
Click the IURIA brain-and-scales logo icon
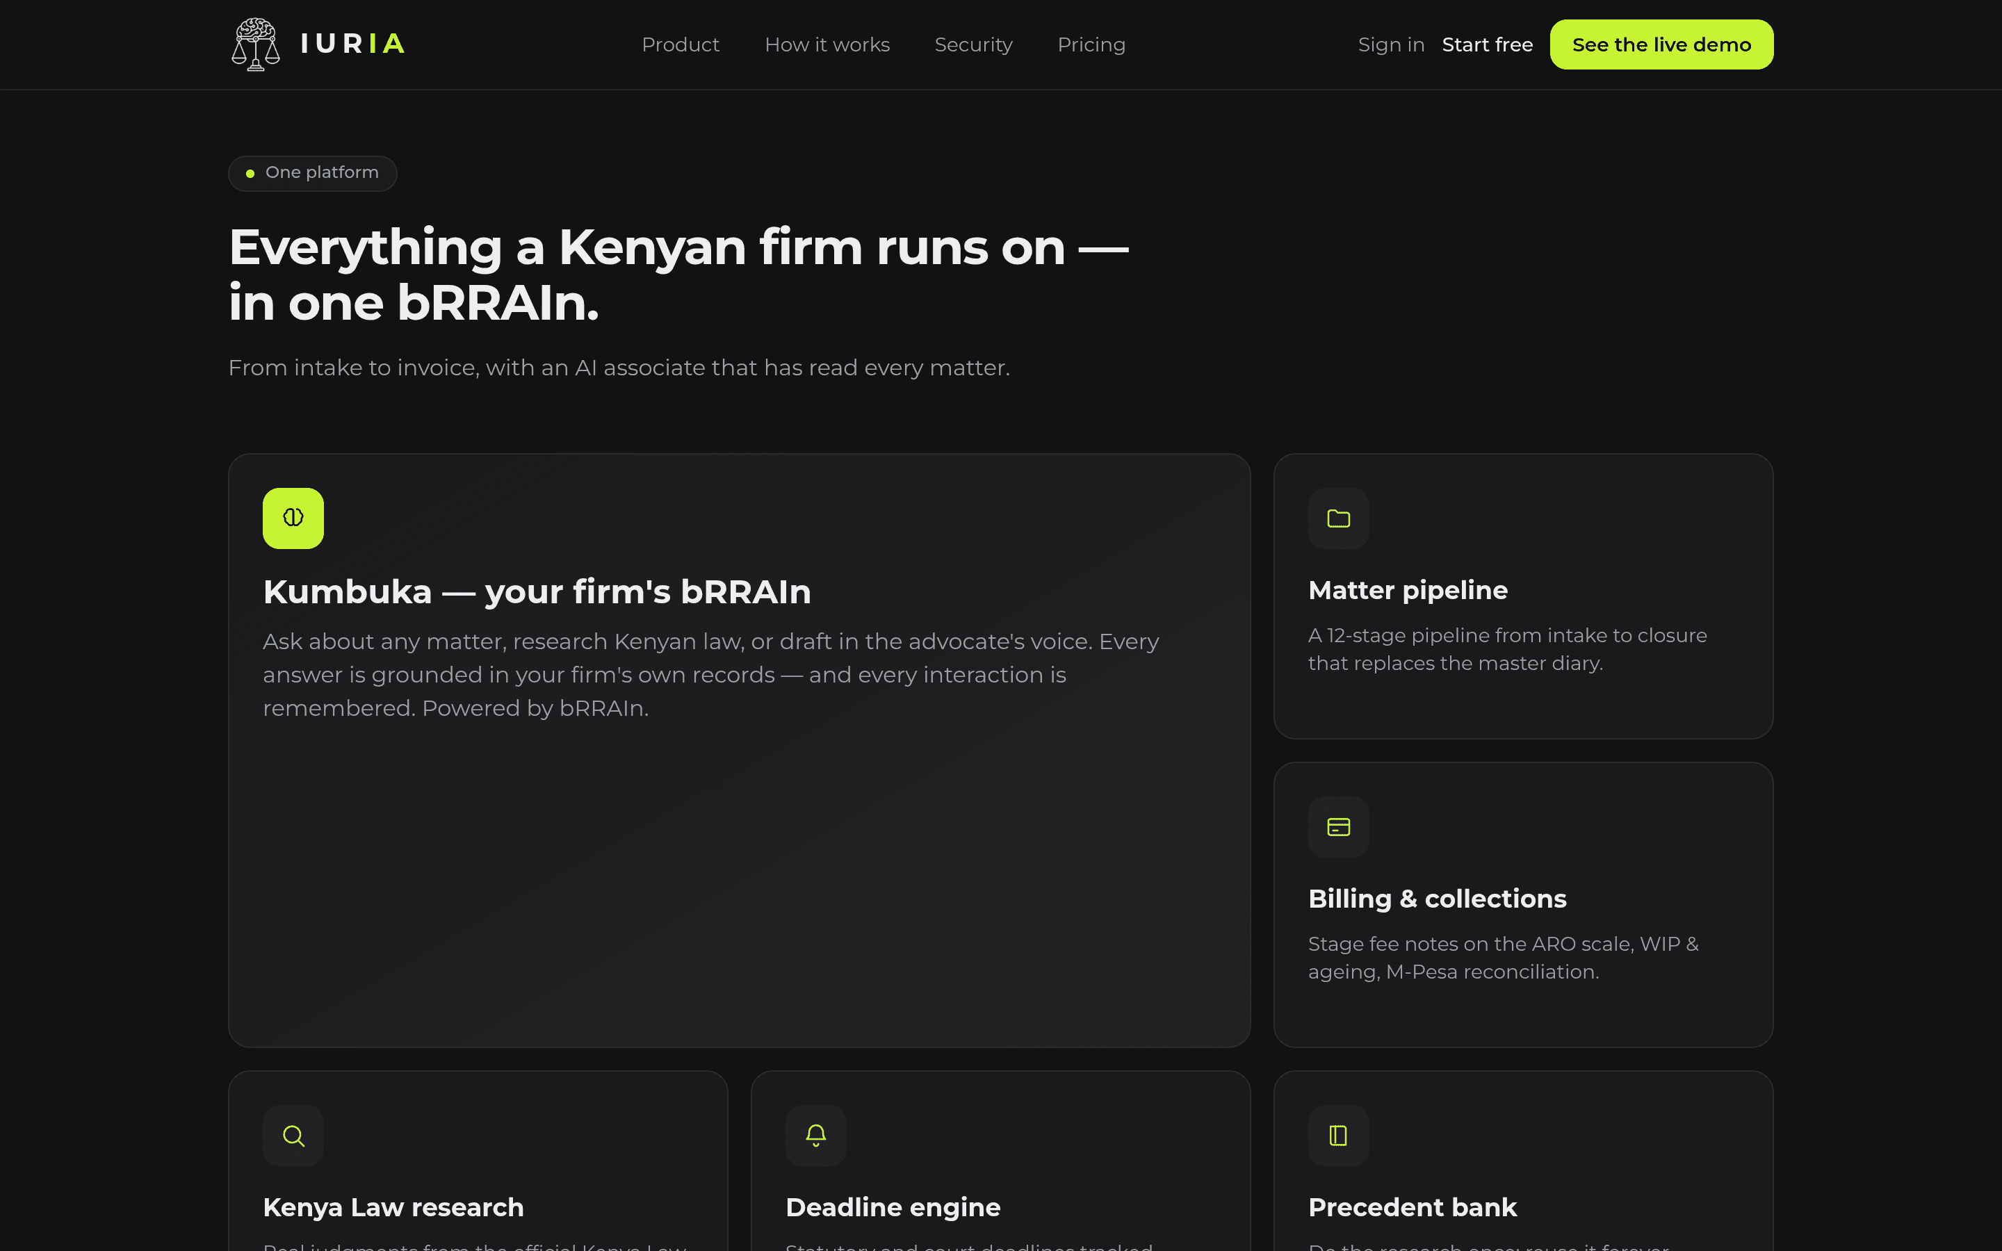(x=256, y=44)
